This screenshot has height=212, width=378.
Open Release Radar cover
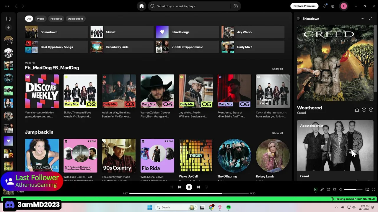[273, 91]
